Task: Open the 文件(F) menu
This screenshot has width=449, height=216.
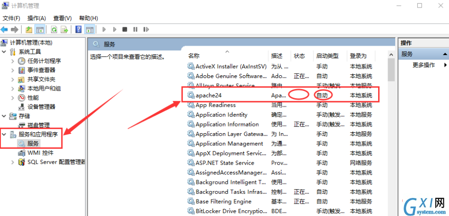Action: click(11, 18)
